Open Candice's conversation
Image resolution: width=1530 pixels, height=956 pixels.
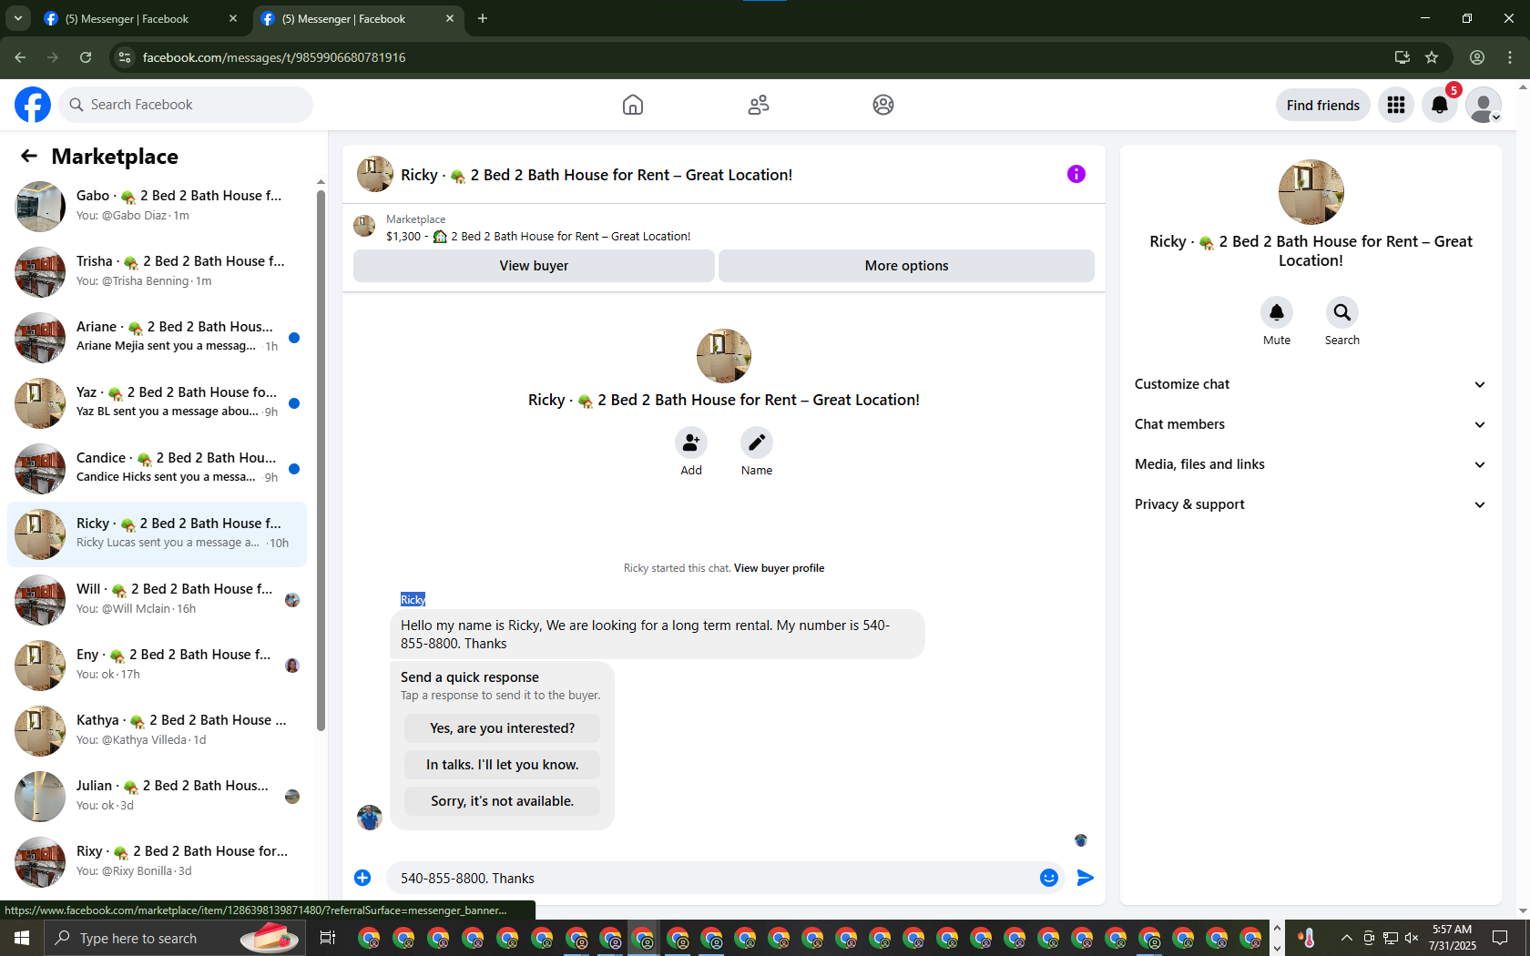click(157, 468)
